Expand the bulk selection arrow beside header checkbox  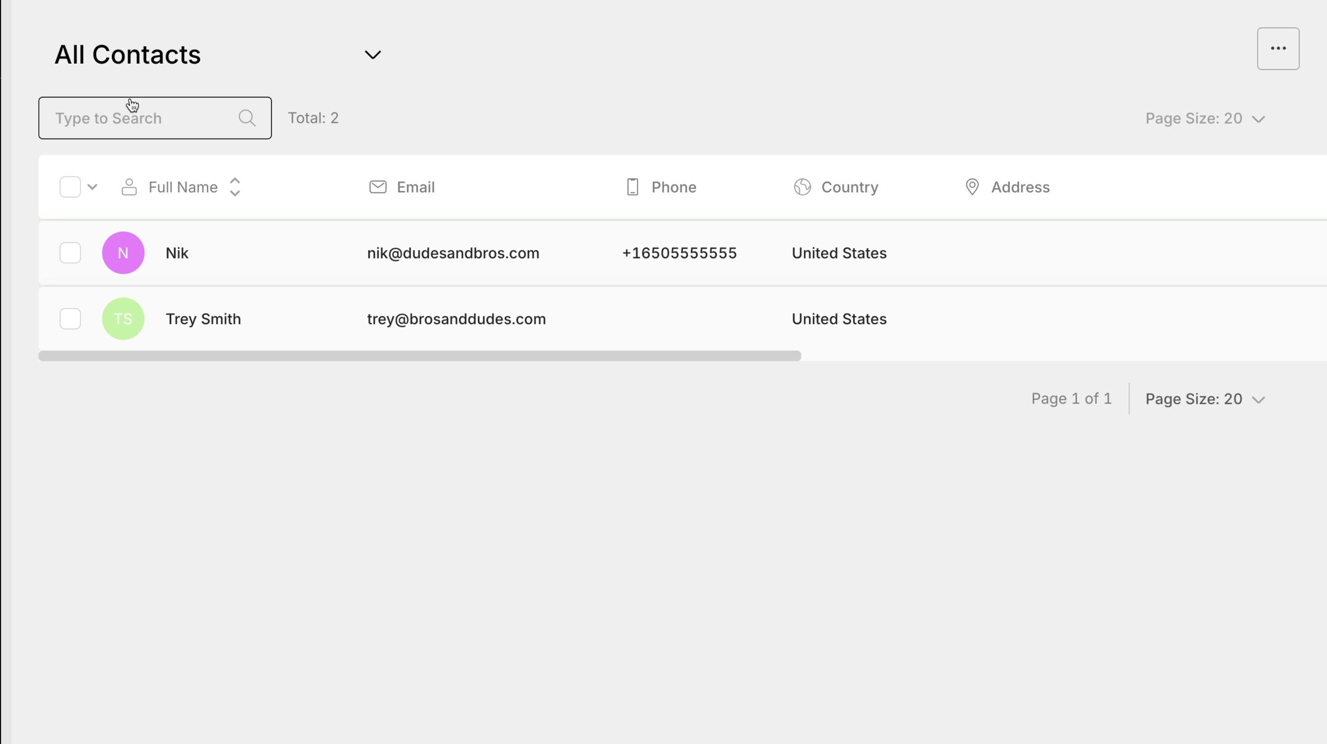(x=93, y=187)
